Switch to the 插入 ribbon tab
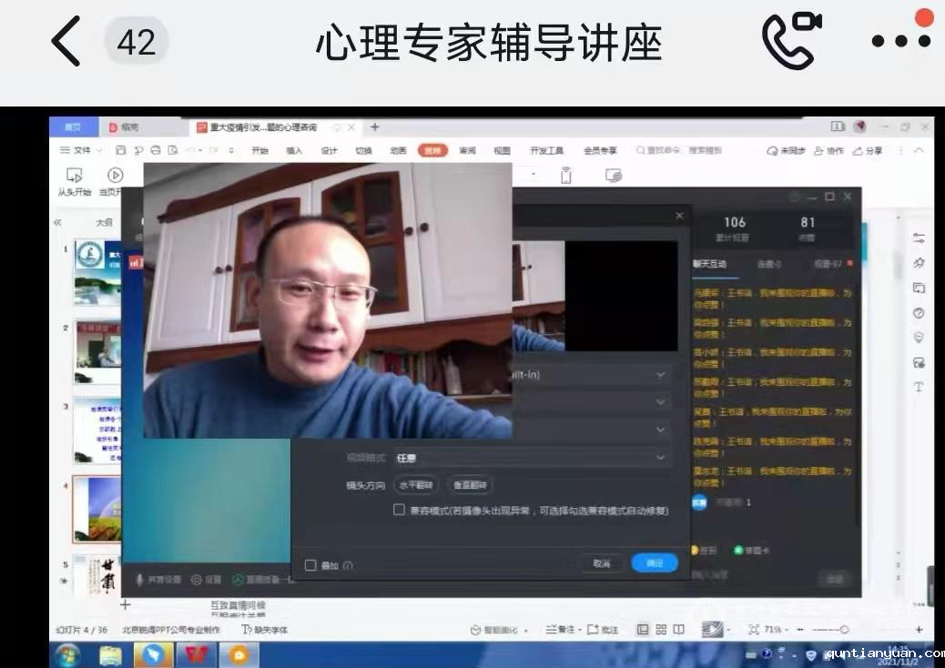 click(x=294, y=150)
